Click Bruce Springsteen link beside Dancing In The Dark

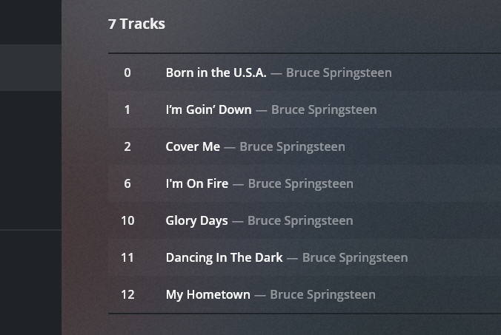coord(355,257)
